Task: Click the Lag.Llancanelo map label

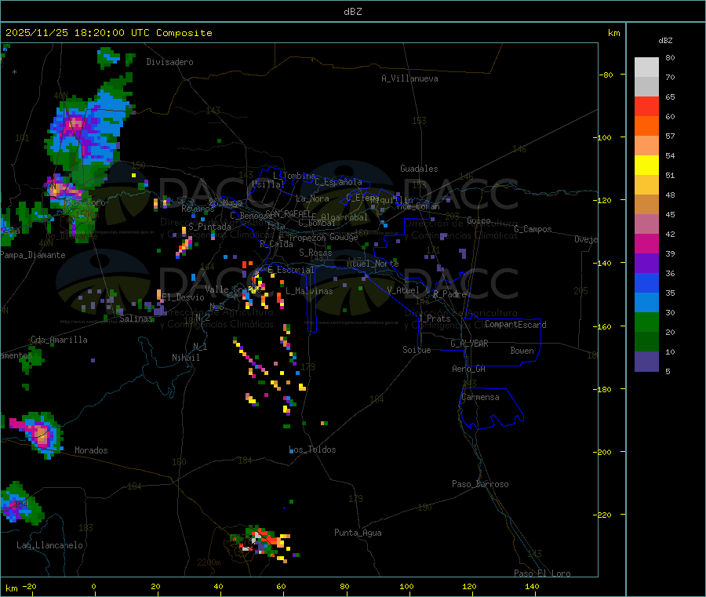Action: [49, 545]
